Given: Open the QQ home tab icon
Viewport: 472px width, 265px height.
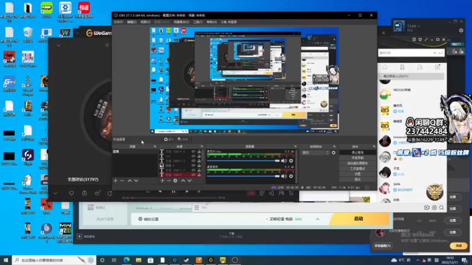Looking at the screenshot, I should [x=385, y=67].
